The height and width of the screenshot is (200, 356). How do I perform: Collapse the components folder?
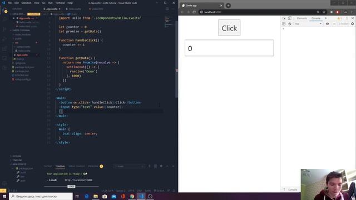(23, 47)
